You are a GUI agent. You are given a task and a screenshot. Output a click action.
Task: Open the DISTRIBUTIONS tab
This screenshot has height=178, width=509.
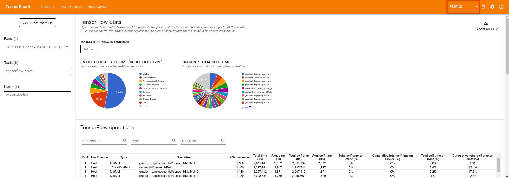71,7
